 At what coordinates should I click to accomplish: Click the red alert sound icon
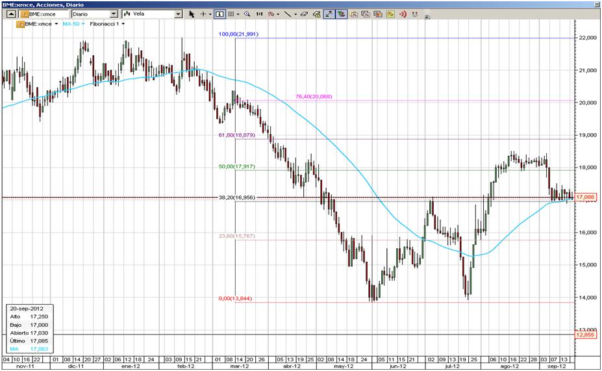403,14
